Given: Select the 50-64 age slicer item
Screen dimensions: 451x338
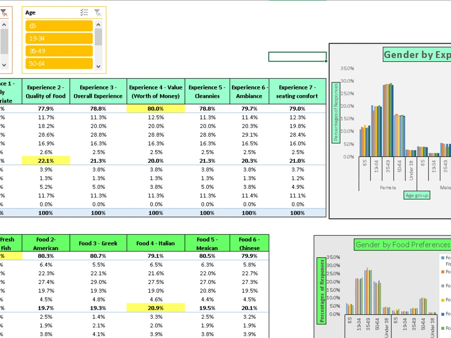Looking at the screenshot, I should tap(59, 64).
